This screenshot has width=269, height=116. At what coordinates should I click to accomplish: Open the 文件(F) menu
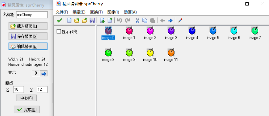tap(62, 12)
